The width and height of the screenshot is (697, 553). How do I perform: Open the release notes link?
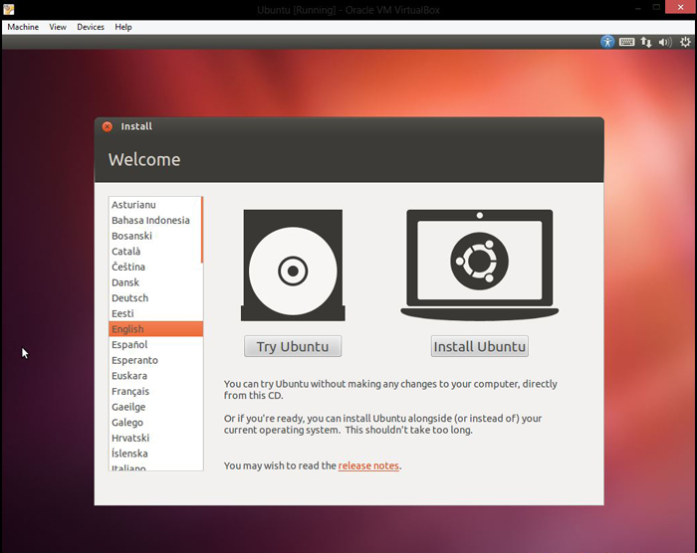(368, 465)
